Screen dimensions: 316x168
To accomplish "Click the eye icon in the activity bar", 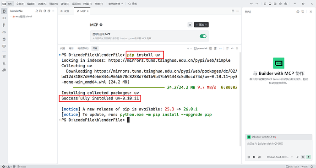I will 4,32.
